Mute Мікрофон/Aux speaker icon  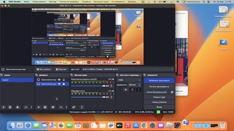107,97
